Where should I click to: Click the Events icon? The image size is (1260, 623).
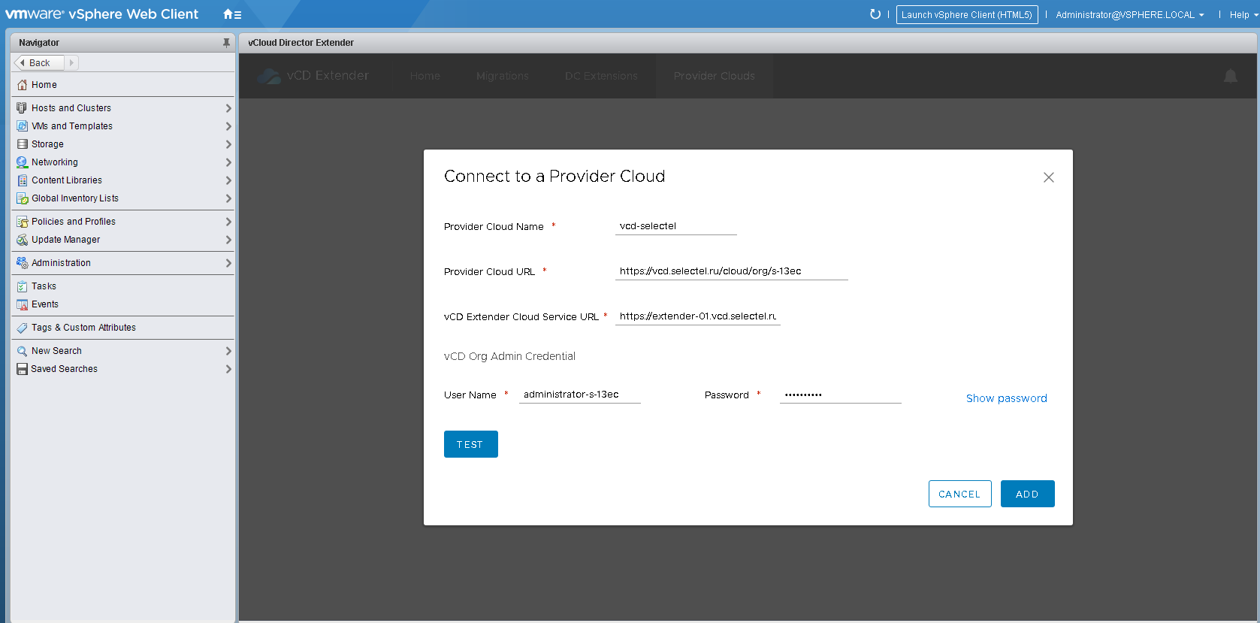pyautogui.click(x=23, y=304)
